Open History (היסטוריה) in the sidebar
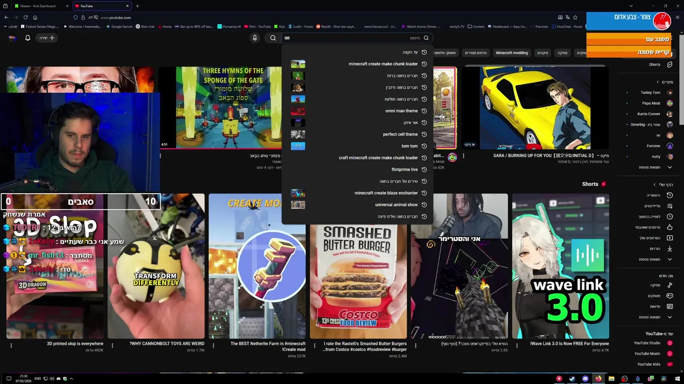 [658, 195]
